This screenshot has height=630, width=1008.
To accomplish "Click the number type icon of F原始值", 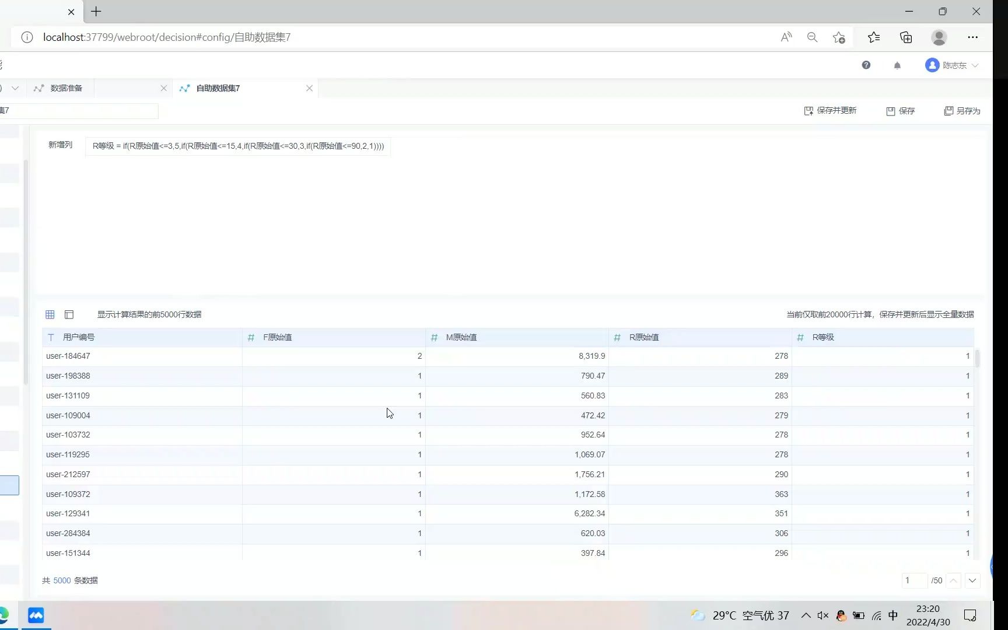I will (251, 337).
